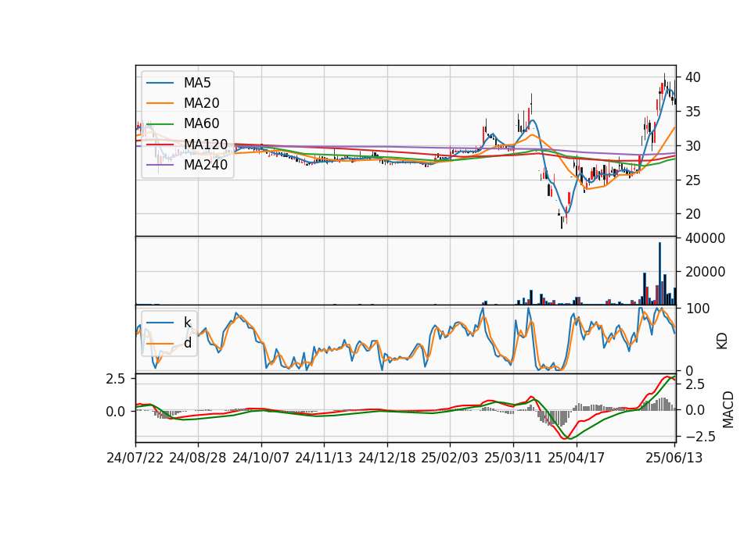This screenshot has width=751, height=539.
Task: Click the tallest volume bar near 40000
Action: pos(659,273)
